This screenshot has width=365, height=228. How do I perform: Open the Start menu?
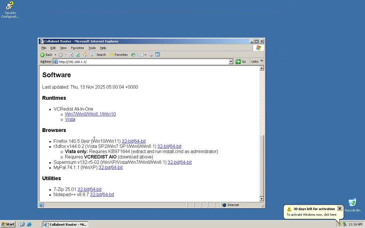[x=8, y=224]
